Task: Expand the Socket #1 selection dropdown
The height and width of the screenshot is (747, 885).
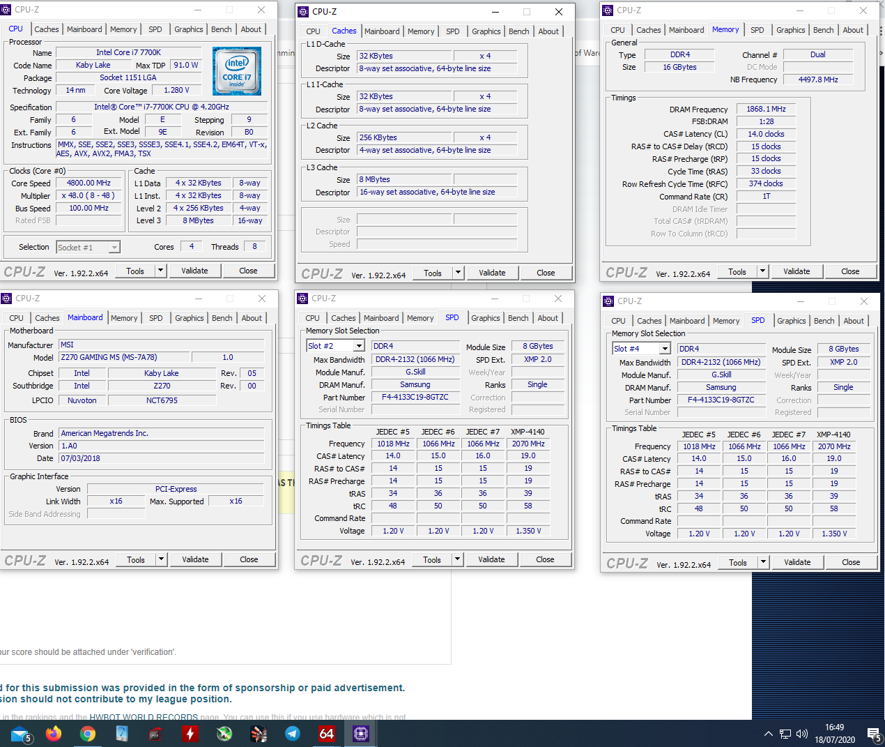Action: (114, 248)
